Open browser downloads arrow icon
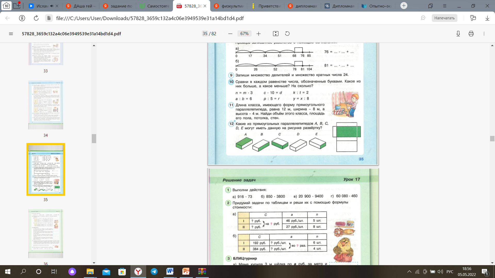The image size is (495, 278). (487, 18)
